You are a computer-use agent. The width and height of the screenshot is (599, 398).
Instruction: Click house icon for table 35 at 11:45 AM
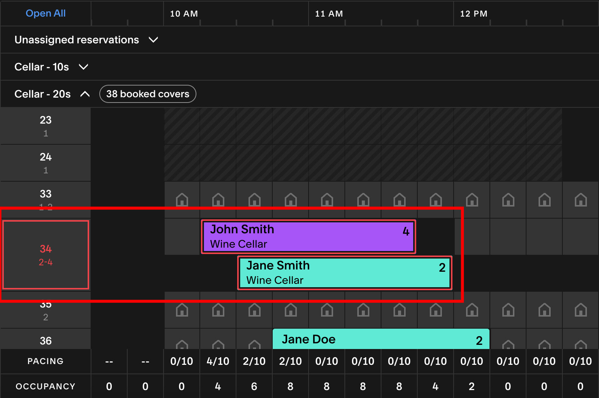coord(436,310)
